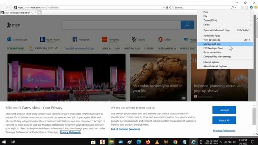Open the Facebook shortcut icon

pos(75,39)
